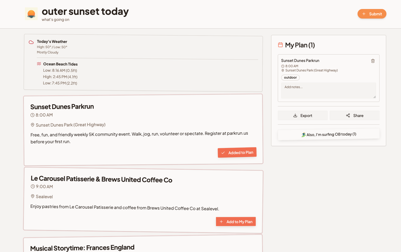Click the outer sunset today title

pyautogui.click(x=85, y=11)
